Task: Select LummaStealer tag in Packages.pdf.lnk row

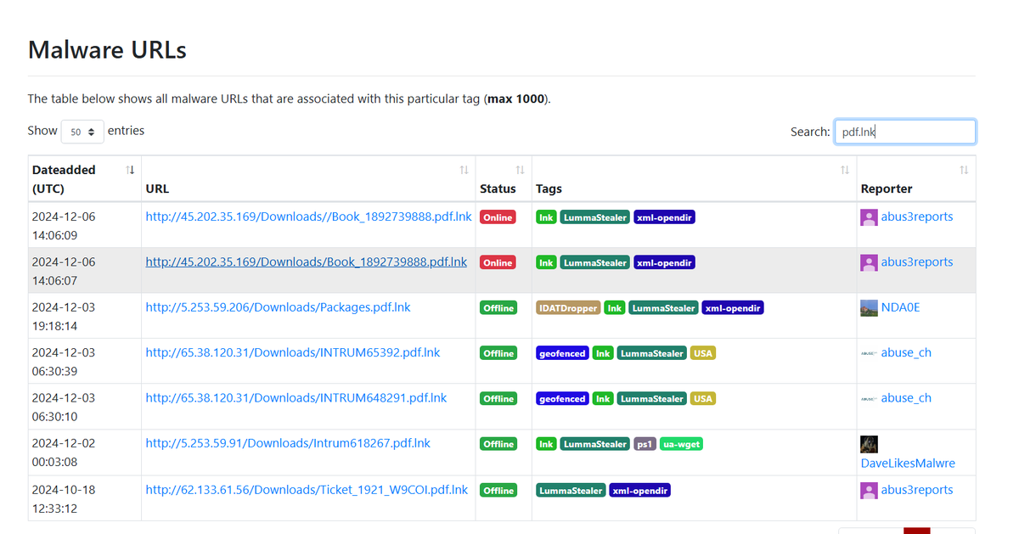Action: pos(664,308)
